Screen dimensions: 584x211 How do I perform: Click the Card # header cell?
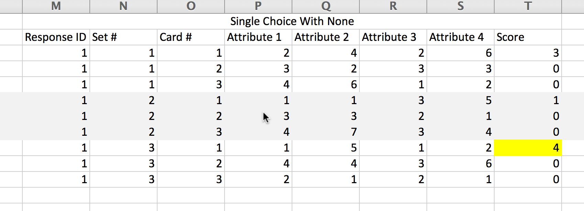191,37
